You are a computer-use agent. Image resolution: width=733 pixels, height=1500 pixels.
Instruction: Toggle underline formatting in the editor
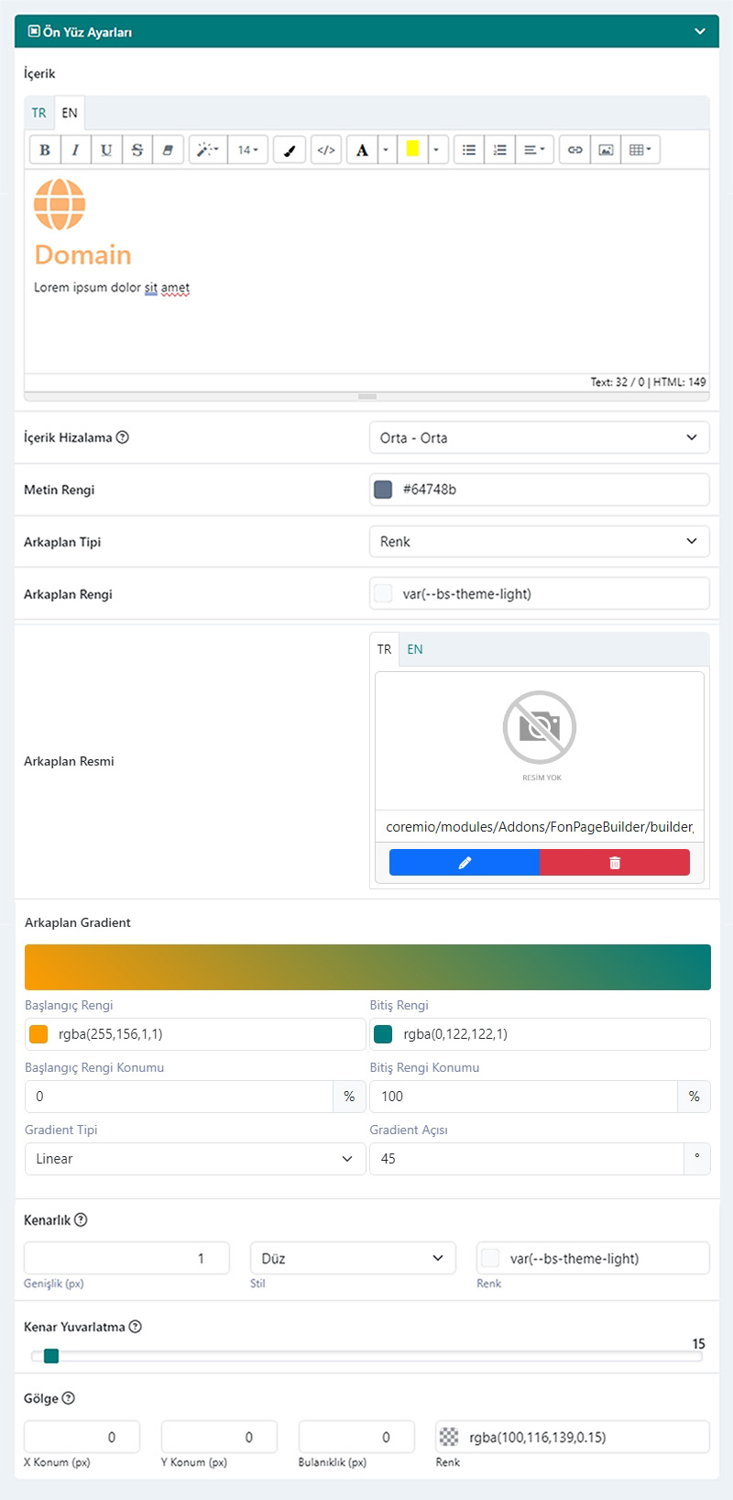click(106, 149)
